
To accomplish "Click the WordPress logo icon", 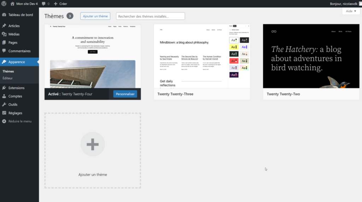I will (4, 4).
